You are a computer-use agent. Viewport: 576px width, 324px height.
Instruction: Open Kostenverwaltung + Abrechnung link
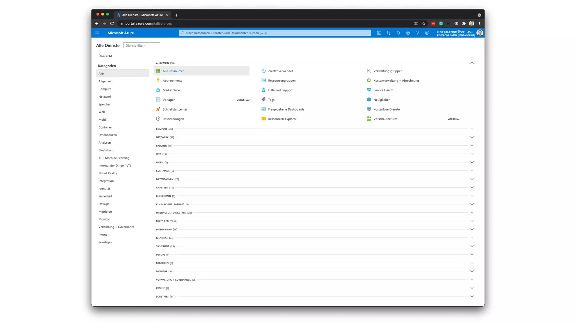(396, 80)
